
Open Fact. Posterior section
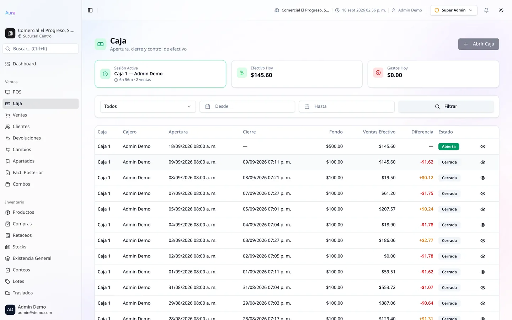click(41, 173)
